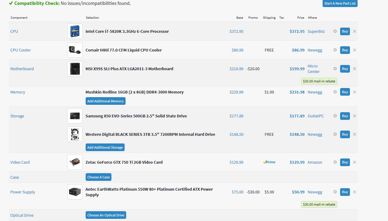Visit Newegg link in Corsair H80i row
388x221 pixels.
coord(315,50)
